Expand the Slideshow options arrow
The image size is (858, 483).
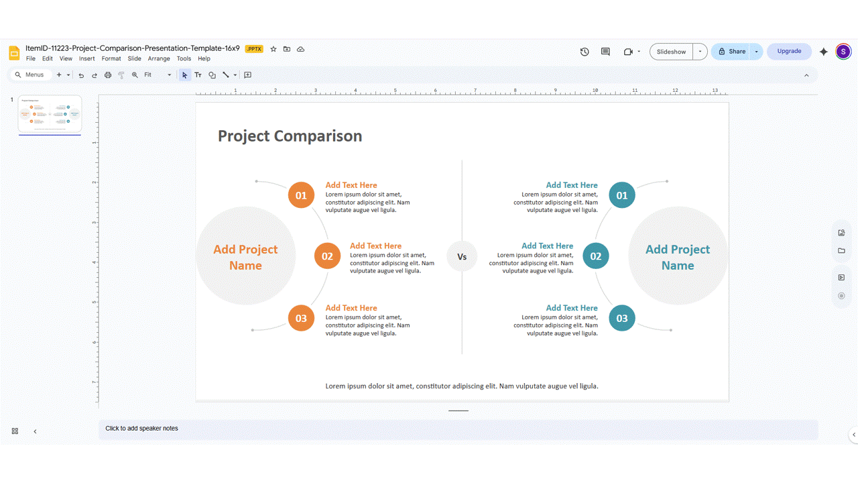(699, 51)
